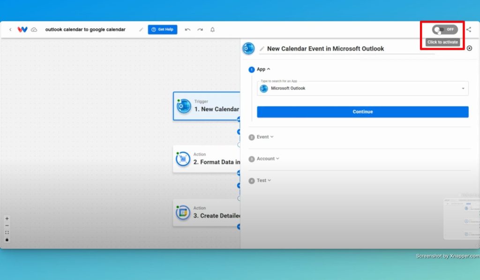The image size is (480, 280).
Task: Close the step configuration panel
Action: click(x=469, y=48)
